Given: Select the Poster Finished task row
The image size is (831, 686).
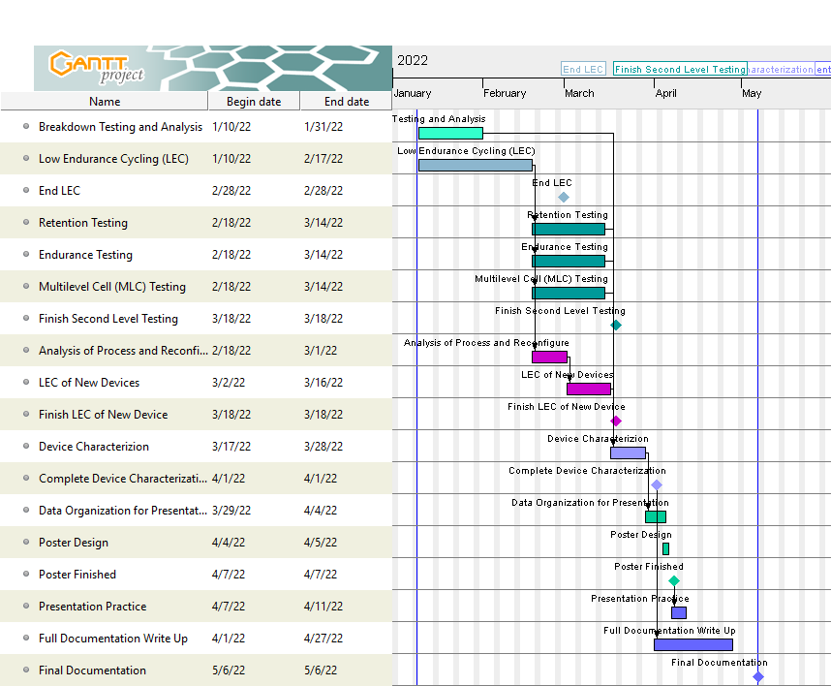Looking at the screenshot, I should point(196,575).
